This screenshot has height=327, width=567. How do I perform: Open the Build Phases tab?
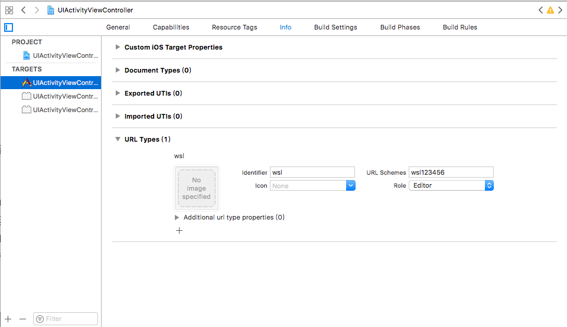point(400,28)
